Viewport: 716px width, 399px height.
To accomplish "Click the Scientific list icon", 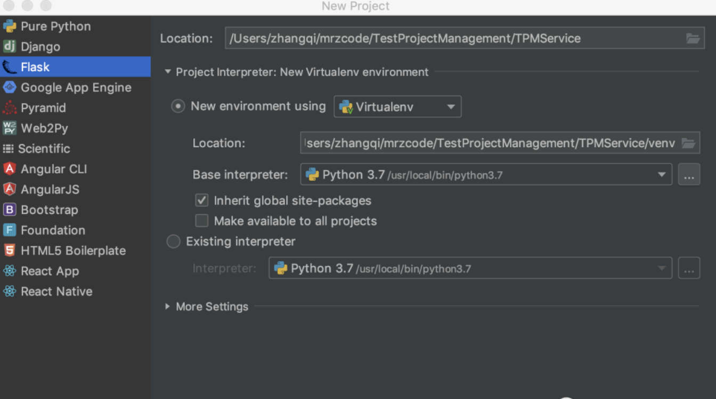I will click(8, 148).
